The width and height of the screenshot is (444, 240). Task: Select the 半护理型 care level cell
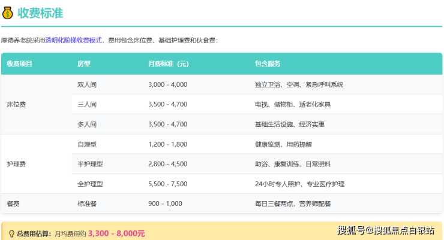(x=90, y=164)
